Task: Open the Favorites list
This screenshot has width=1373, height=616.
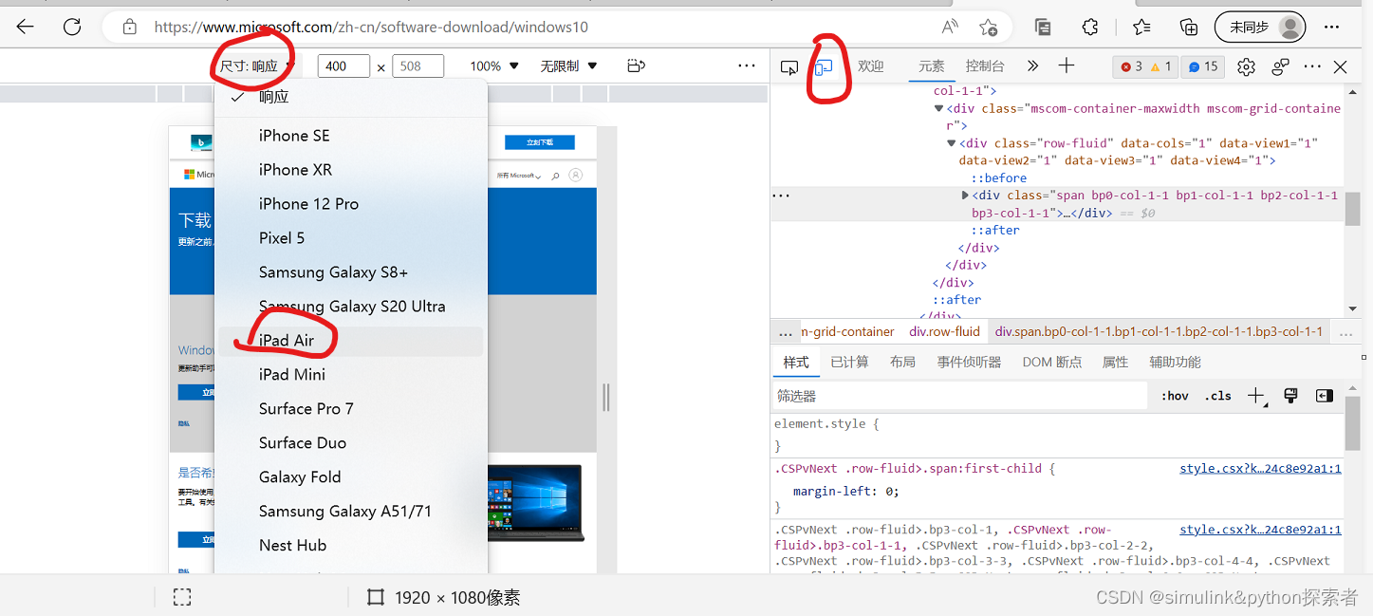Action: click(1141, 27)
